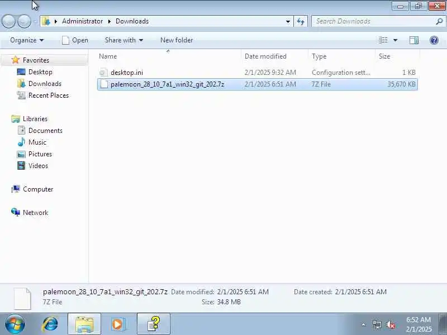Open Desktop in Favorites
This screenshot has height=335, width=447.
[40, 72]
